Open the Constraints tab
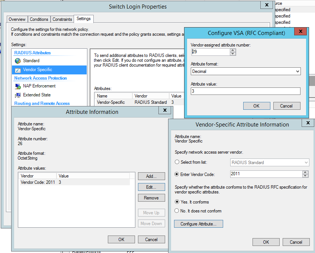Screen dimensions: 315x253 pyautogui.click(x=62, y=19)
